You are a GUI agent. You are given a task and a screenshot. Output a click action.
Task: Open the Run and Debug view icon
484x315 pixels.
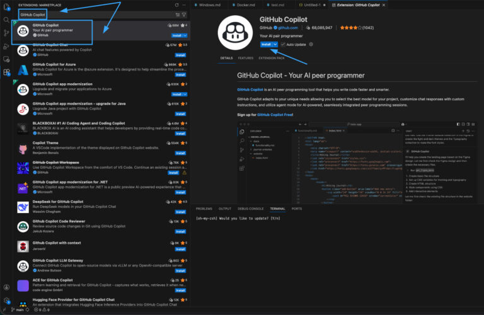pyautogui.click(x=6, y=46)
